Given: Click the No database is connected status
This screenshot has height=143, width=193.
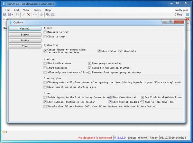Looking at the screenshot, I should coord(95,138).
